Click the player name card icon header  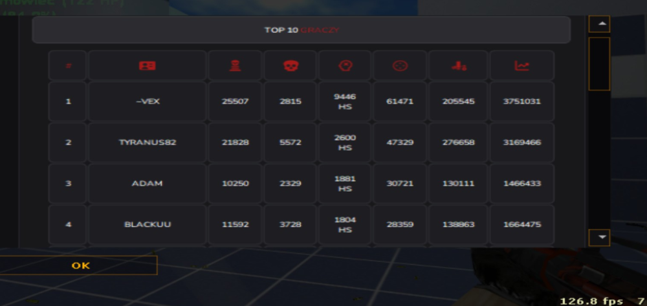(148, 65)
